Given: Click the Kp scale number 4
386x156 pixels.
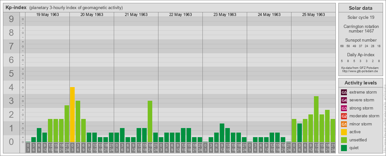Looking at the screenshot, I should pyautogui.click(x=11, y=87).
